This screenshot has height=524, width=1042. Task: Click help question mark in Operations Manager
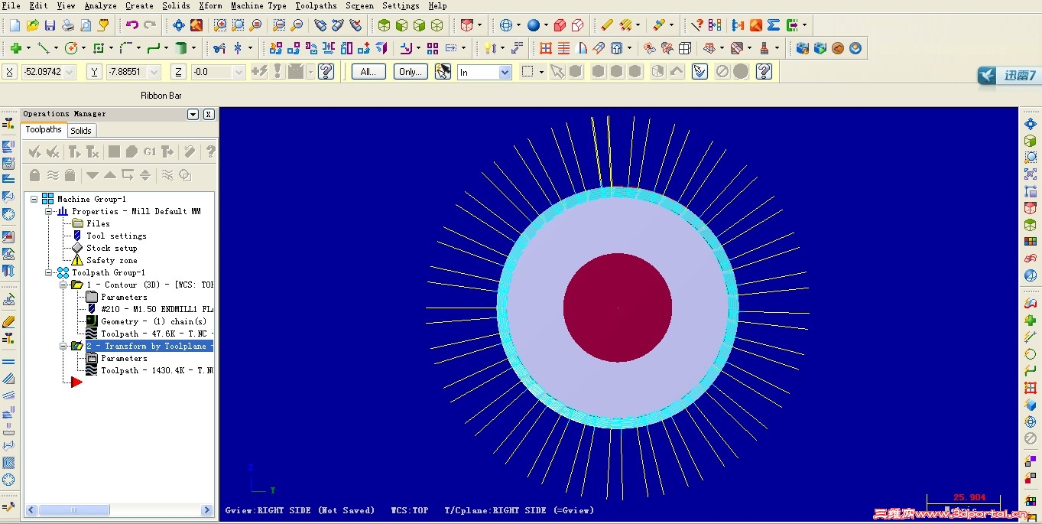(x=210, y=152)
